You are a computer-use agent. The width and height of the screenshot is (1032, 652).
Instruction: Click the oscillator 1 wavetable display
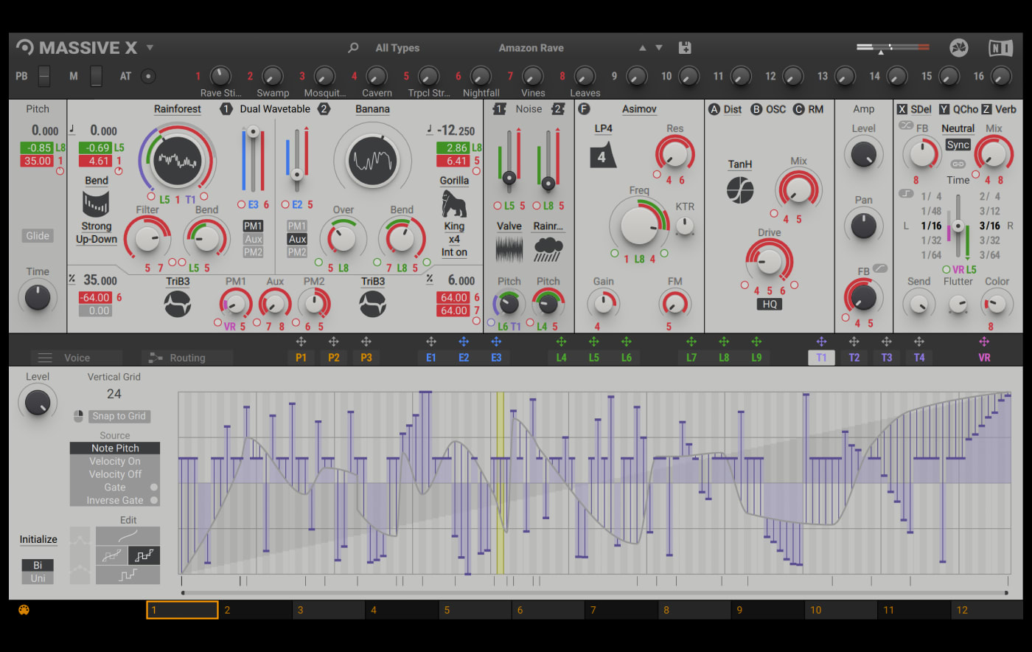point(178,160)
